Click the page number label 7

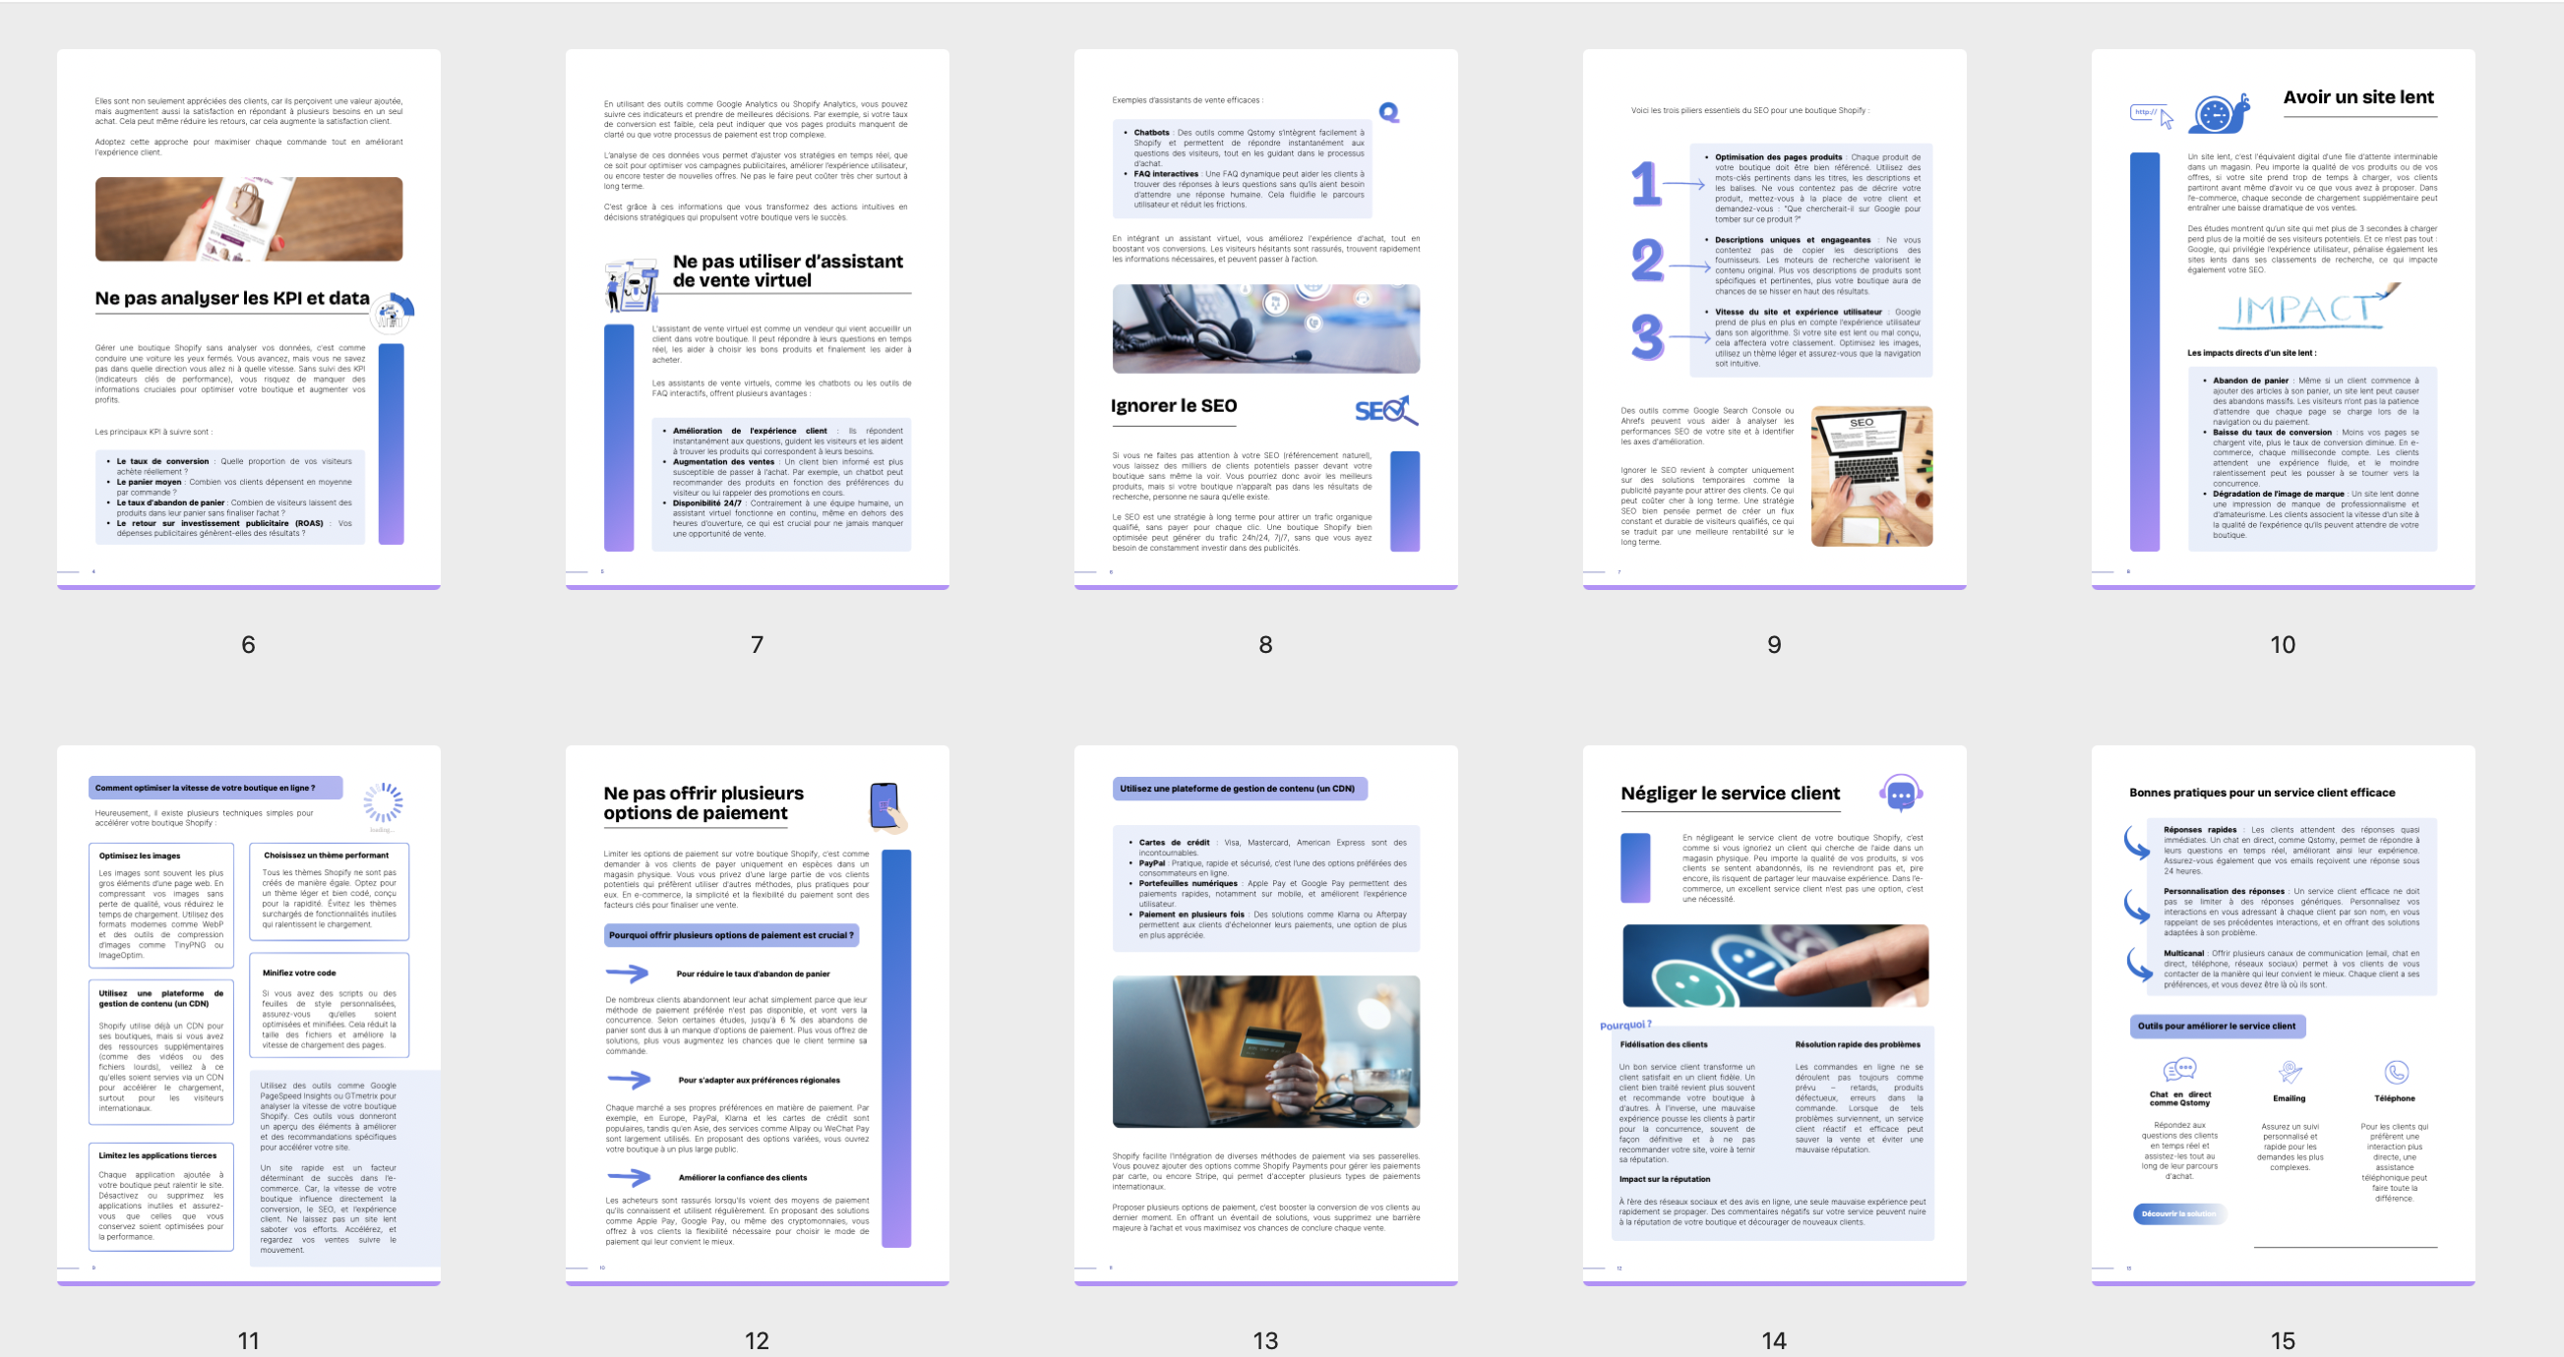(757, 645)
